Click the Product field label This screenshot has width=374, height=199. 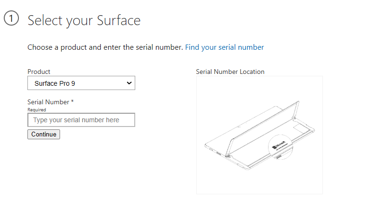(x=39, y=72)
